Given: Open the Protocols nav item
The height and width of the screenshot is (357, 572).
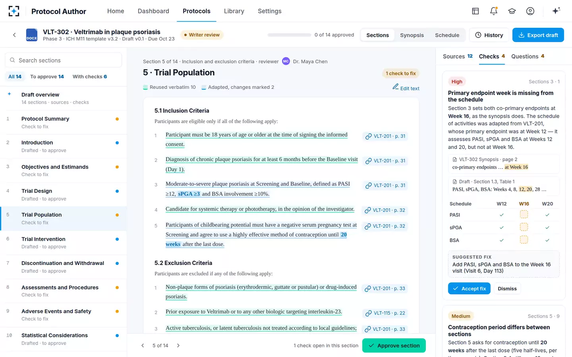Looking at the screenshot, I should pyautogui.click(x=197, y=11).
